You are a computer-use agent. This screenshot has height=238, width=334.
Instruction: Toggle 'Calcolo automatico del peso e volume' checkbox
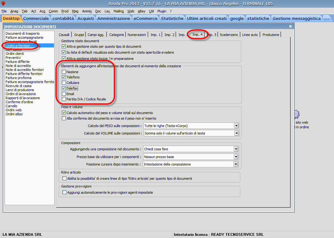pos(64,113)
